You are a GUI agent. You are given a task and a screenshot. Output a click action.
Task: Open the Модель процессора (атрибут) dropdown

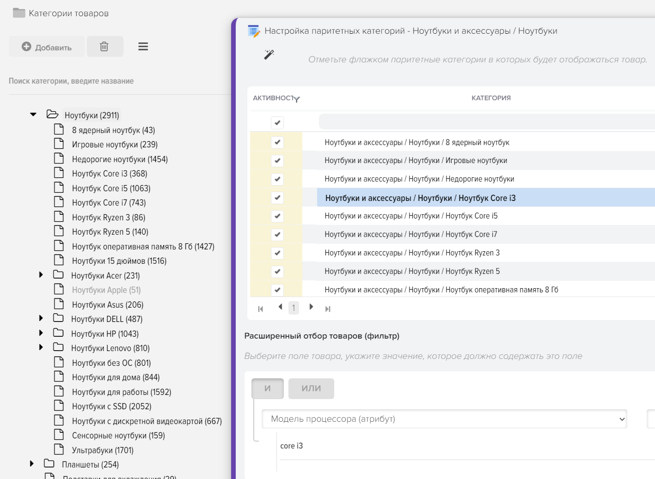[444, 419]
